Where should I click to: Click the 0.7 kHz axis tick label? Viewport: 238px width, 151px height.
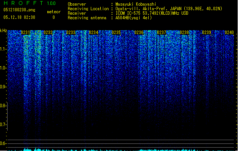pyautogui.click(x=3, y=125)
